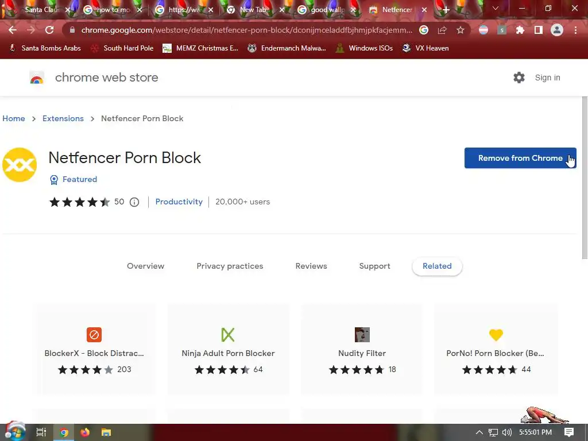Image resolution: width=588 pixels, height=441 pixels.
Task: Click the chrome web store logo
Action: pos(37,78)
